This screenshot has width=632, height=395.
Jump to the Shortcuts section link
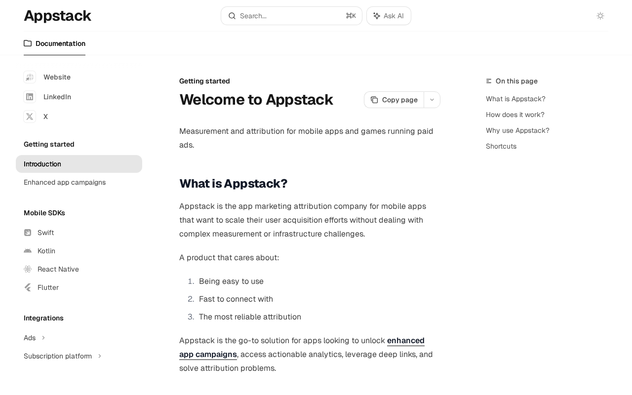tap(501, 146)
